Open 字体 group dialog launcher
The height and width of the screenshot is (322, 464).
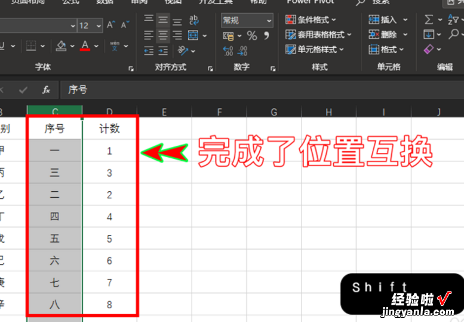131,69
